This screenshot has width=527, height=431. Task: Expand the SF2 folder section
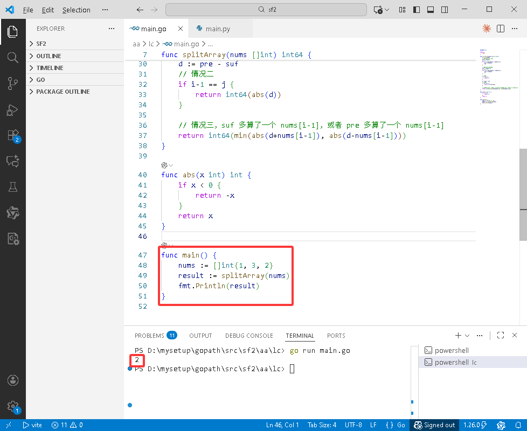tap(74, 44)
